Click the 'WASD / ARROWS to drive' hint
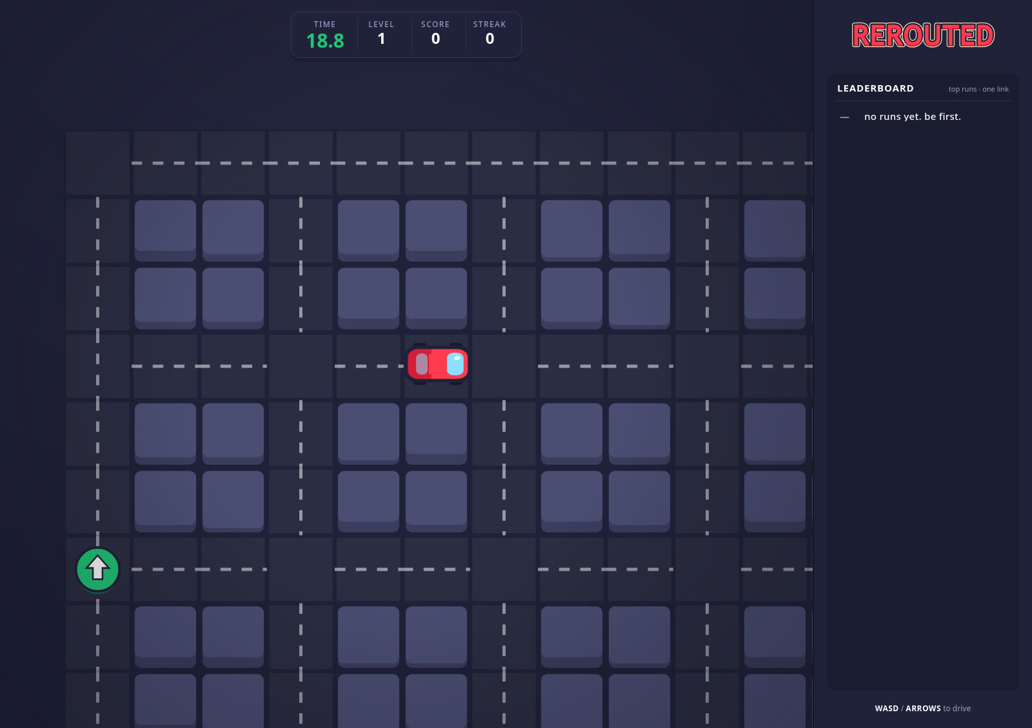The width and height of the screenshot is (1032, 728). pyautogui.click(x=922, y=708)
